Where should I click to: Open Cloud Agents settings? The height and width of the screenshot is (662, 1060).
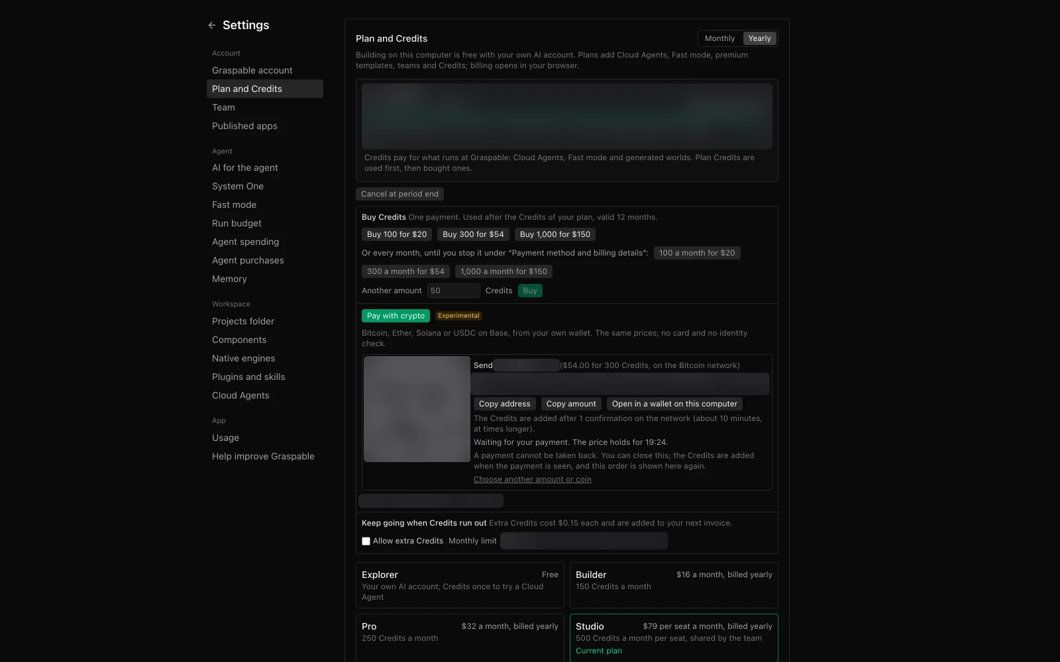click(265, 395)
